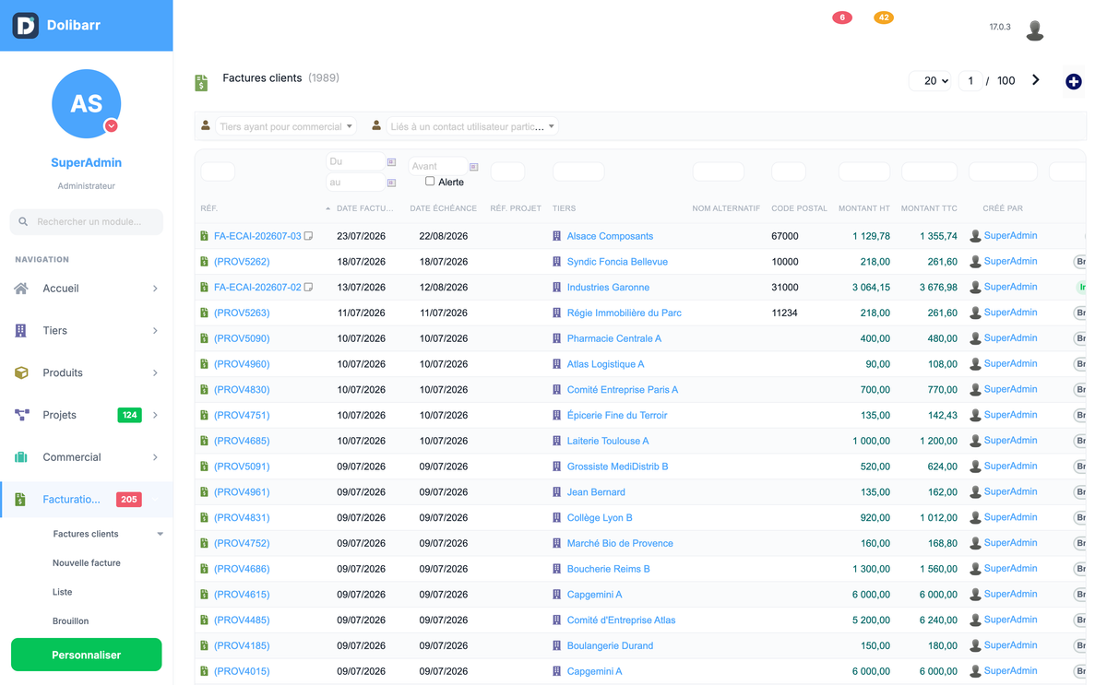Click the page number field showing 1
The image size is (1107, 685).
pyautogui.click(x=970, y=81)
